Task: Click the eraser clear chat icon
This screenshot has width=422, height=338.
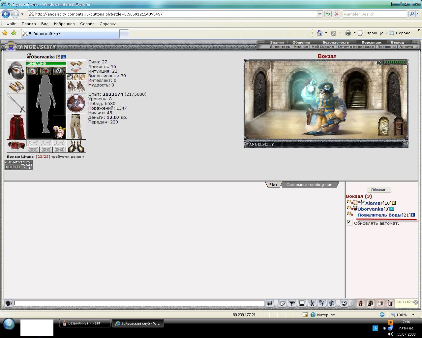Action: pos(282,303)
